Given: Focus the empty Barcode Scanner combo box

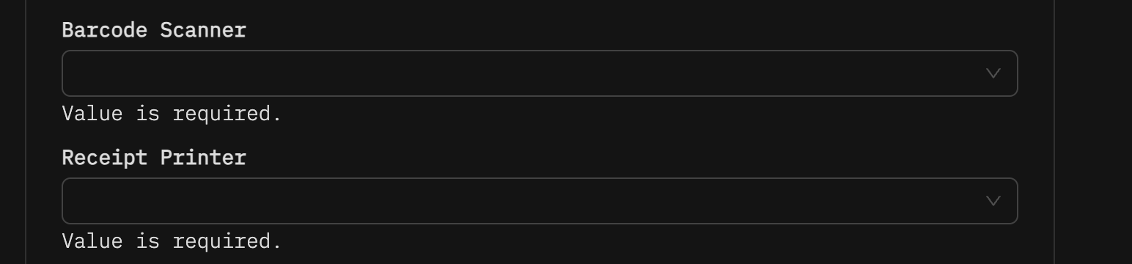Looking at the screenshot, I should click(540, 73).
